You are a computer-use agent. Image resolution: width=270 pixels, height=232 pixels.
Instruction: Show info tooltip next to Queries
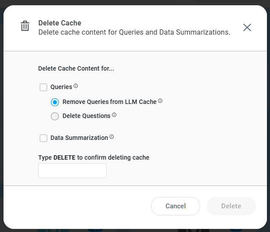76,86
